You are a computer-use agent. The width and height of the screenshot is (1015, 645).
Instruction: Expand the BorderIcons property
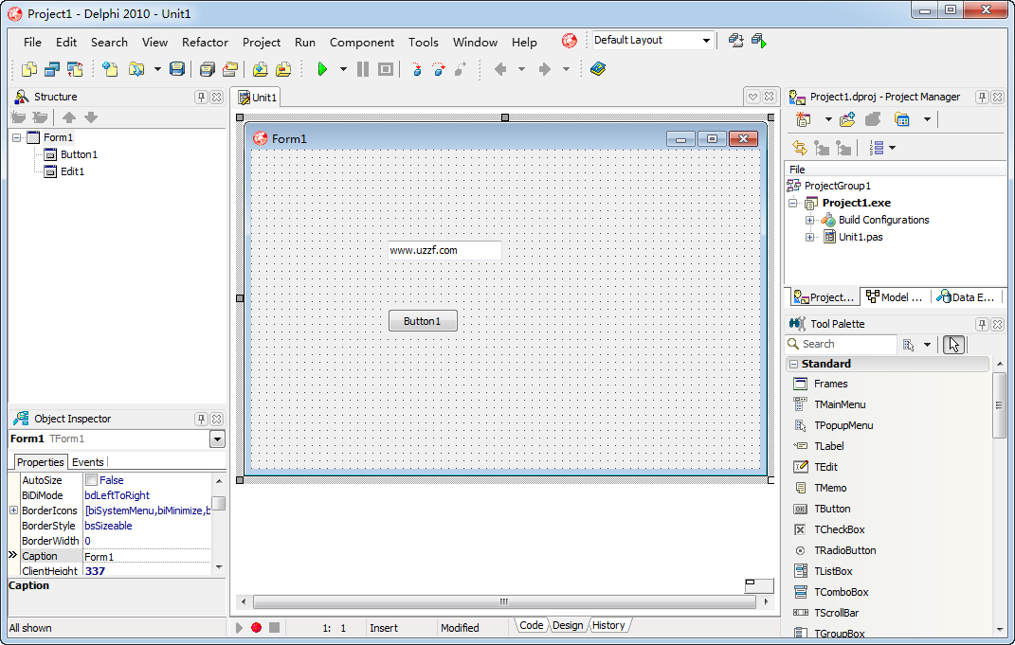[13, 511]
